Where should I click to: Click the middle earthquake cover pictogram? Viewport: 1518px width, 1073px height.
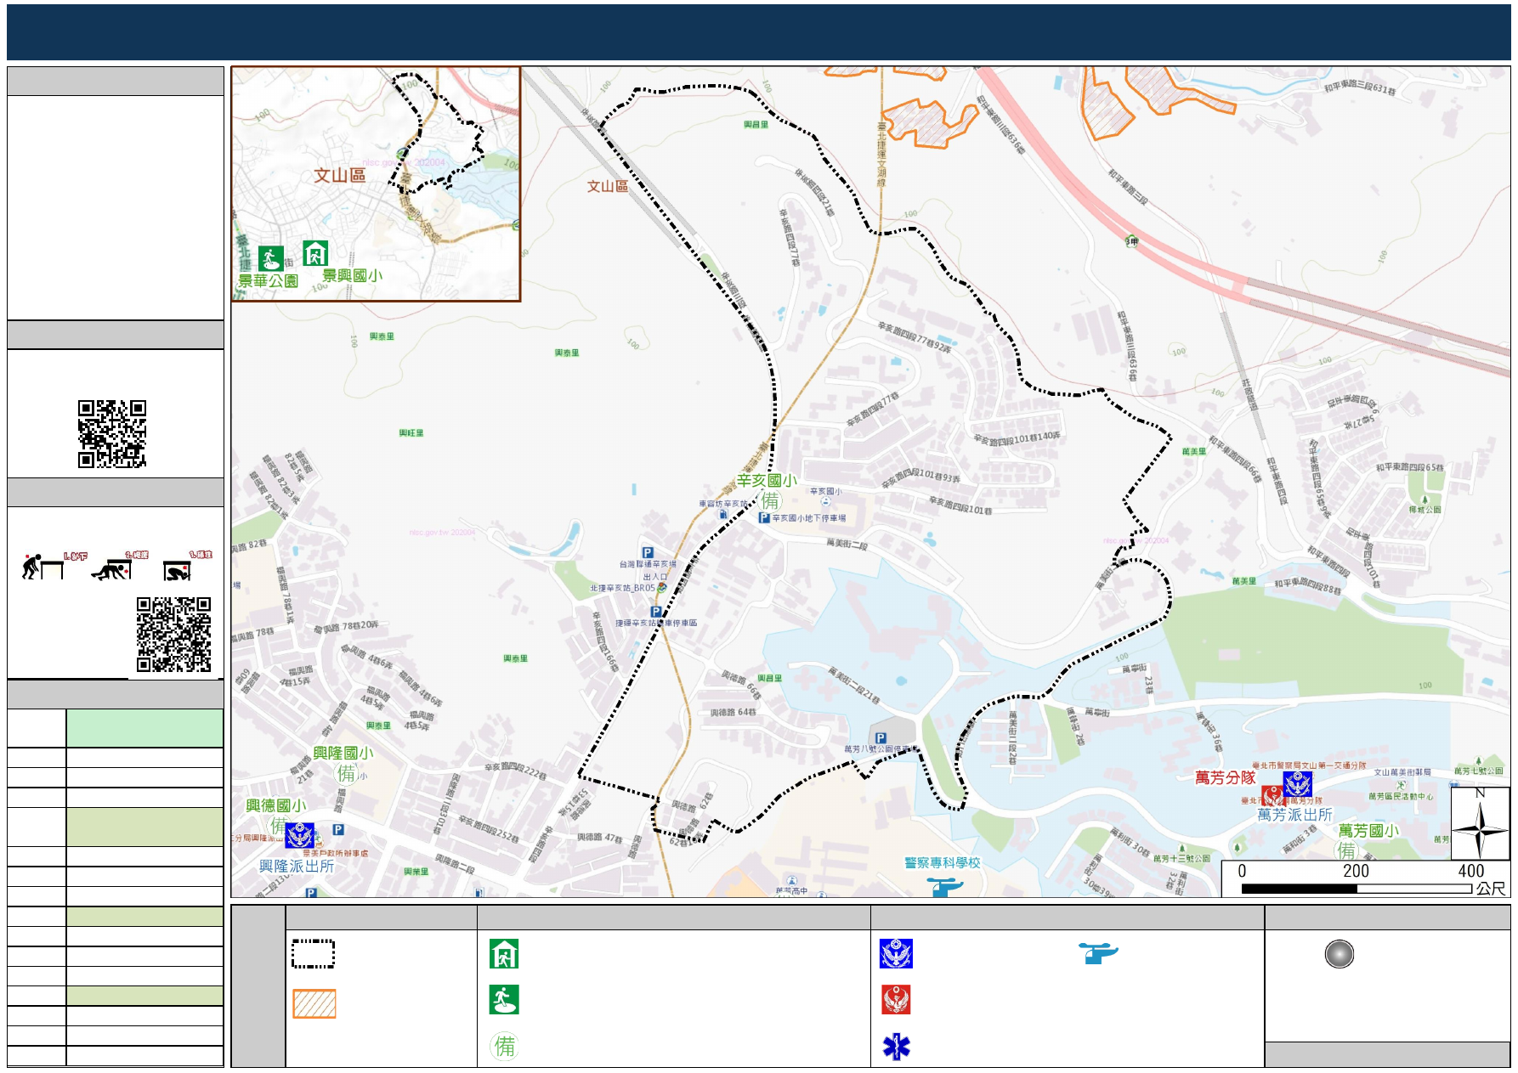tap(119, 565)
